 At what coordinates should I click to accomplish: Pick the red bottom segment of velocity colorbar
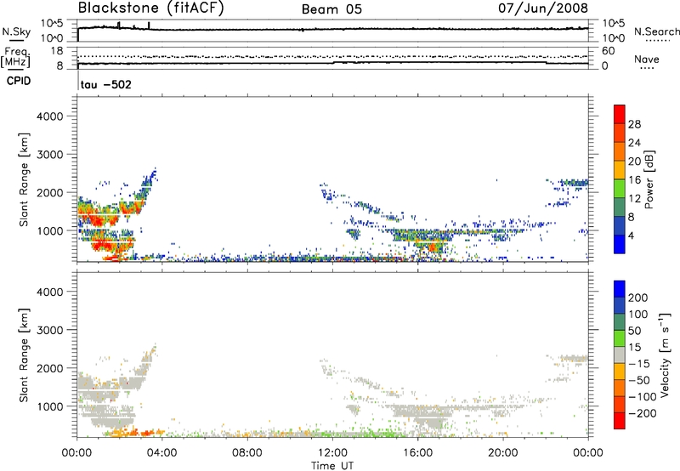(620, 421)
